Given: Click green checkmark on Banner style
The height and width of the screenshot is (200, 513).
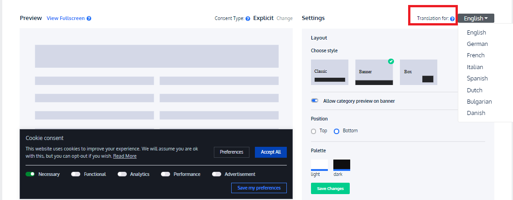Looking at the screenshot, I should (x=391, y=61).
